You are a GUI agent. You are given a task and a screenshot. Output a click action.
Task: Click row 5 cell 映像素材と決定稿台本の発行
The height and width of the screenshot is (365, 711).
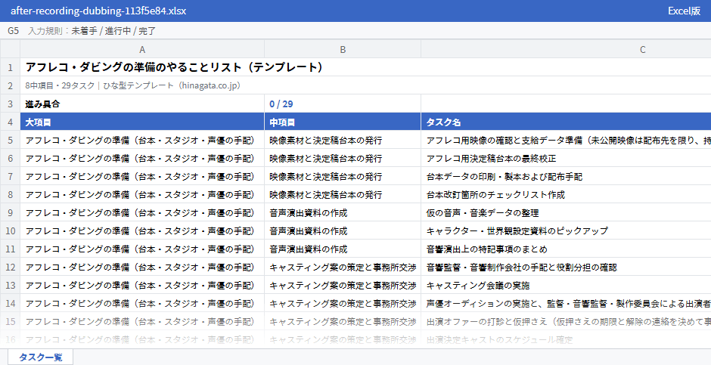(343, 141)
